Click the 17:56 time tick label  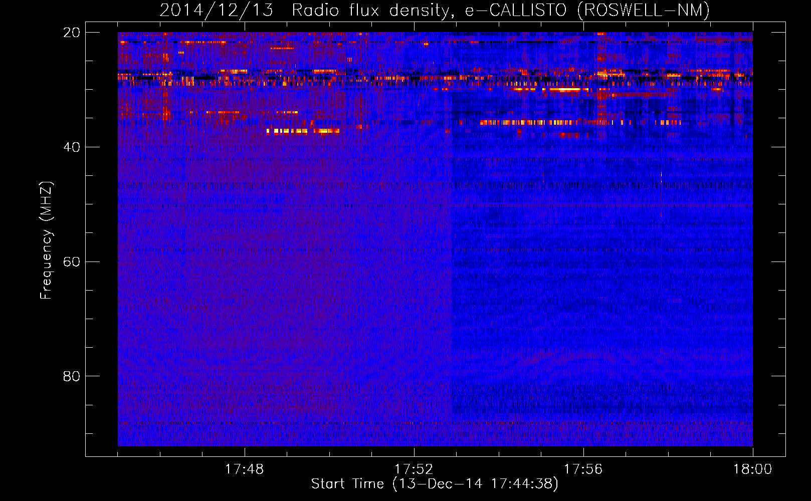point(583,469)
